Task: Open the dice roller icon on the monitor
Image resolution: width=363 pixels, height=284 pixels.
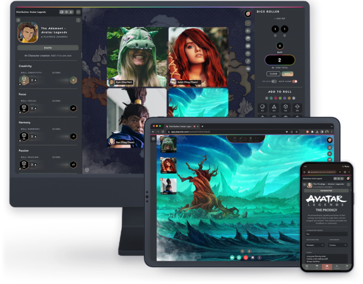Action: pos(248,14)
